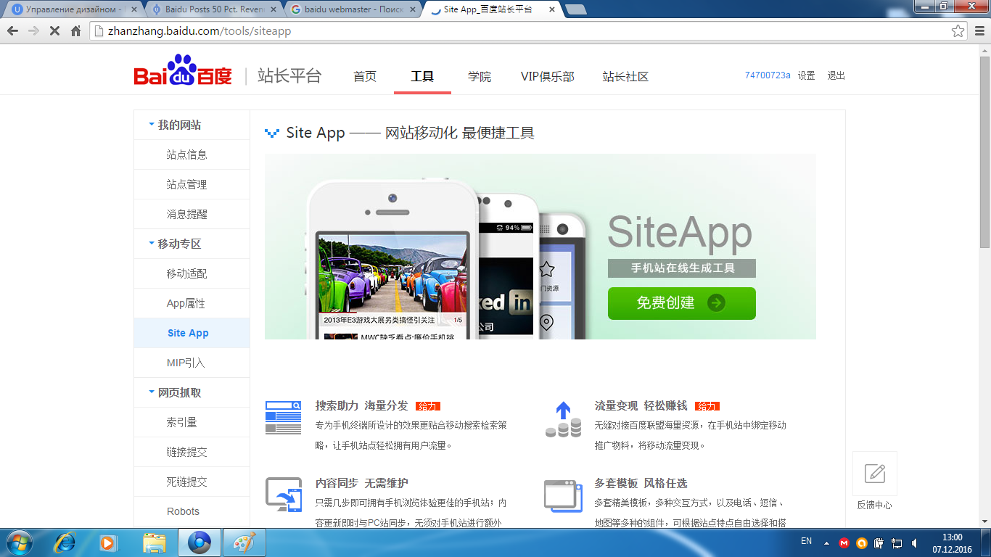
Task: Click the red M tray icon
Action: click(x=844, y=542)
